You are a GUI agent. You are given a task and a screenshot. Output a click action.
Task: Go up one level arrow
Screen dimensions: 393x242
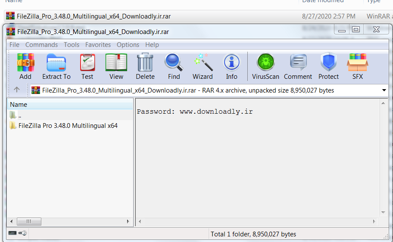(x=17, y=90)
